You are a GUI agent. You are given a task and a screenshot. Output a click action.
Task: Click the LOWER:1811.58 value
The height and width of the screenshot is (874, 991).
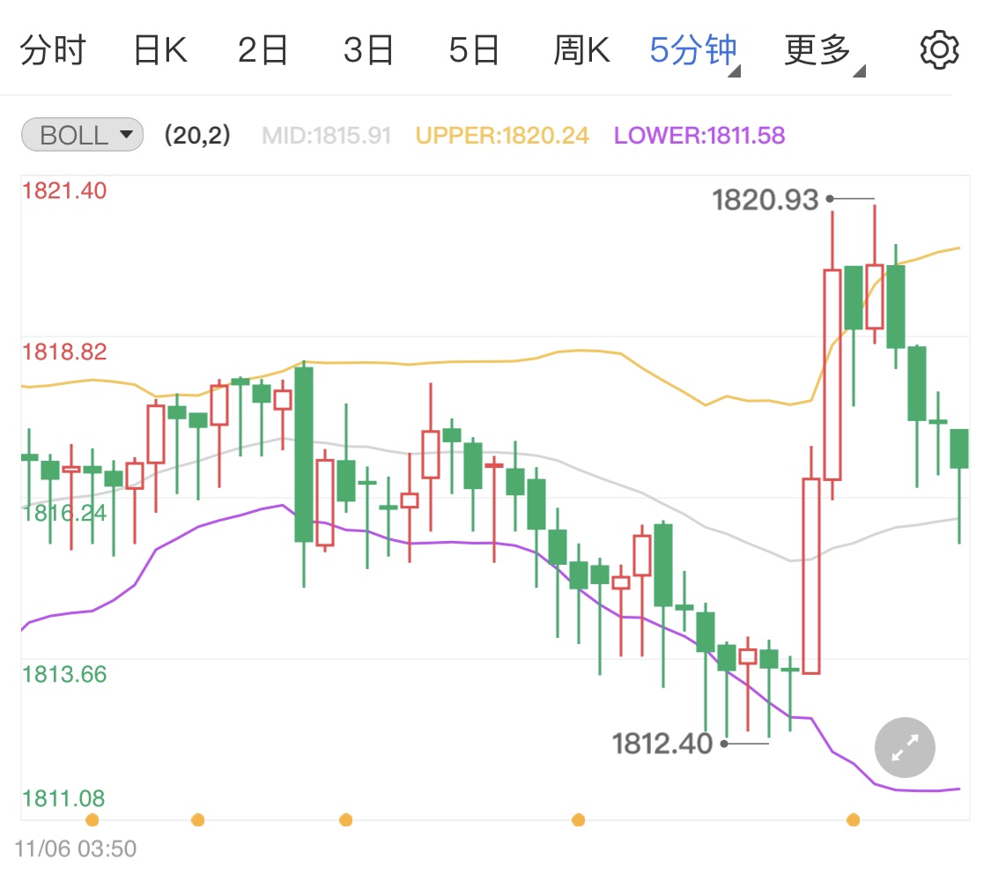(699, 135)
